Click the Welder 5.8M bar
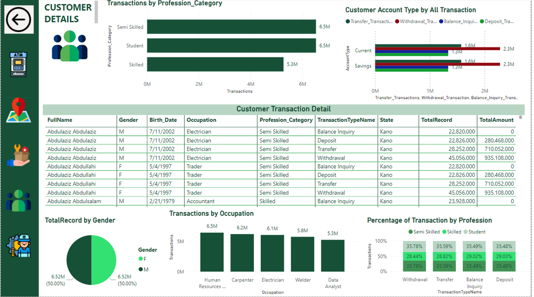The height and width of the screenshot is (297, 534). [x=303, y=254]
